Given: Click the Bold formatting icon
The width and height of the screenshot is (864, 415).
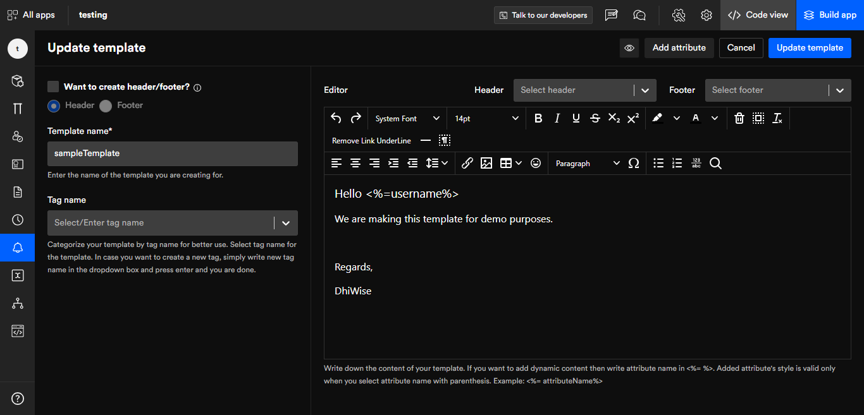Looking at the screenshot, I should (538, 118).
